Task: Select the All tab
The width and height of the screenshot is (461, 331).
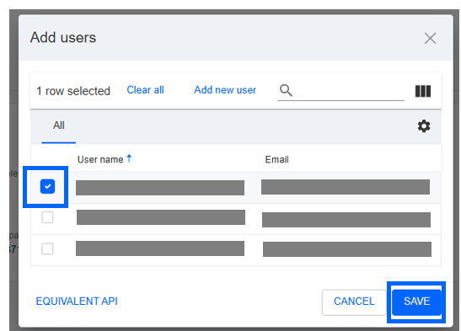Action: (59, 125)
